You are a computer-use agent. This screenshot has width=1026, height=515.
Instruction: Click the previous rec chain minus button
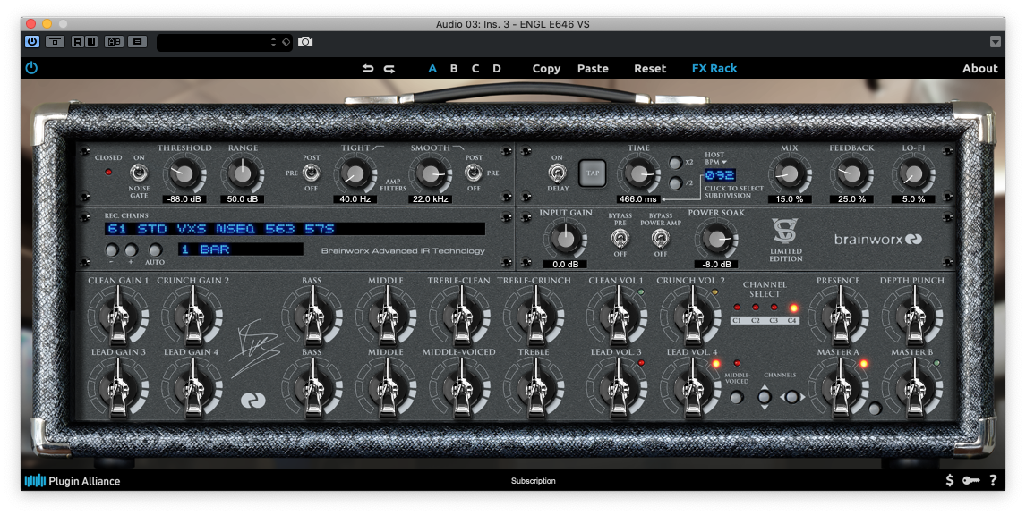(x=112, y=250)
